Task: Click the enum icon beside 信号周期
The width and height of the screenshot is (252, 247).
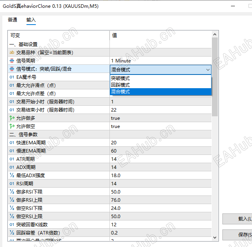Action: [12, 61]
